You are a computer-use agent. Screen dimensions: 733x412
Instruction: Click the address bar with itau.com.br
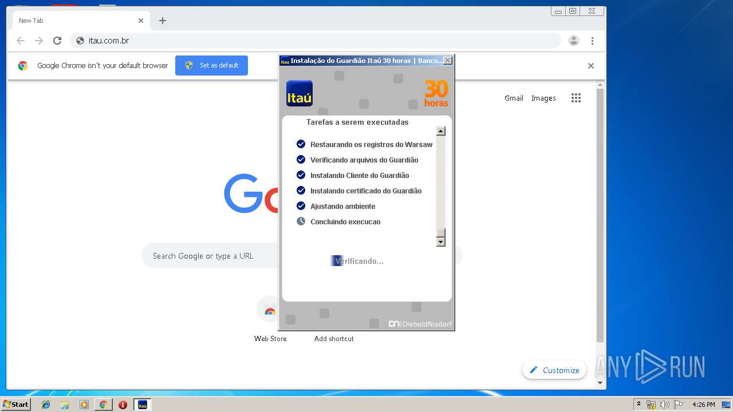click(315, 41)
